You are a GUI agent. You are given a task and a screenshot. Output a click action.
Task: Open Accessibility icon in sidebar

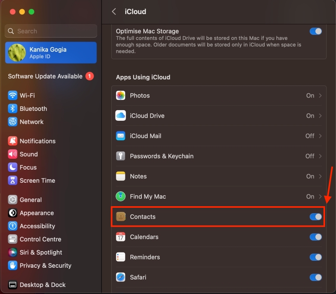tap(13, 226)
